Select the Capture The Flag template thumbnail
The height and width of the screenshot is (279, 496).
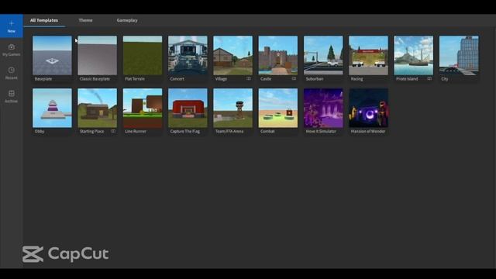tap(188, 108)
